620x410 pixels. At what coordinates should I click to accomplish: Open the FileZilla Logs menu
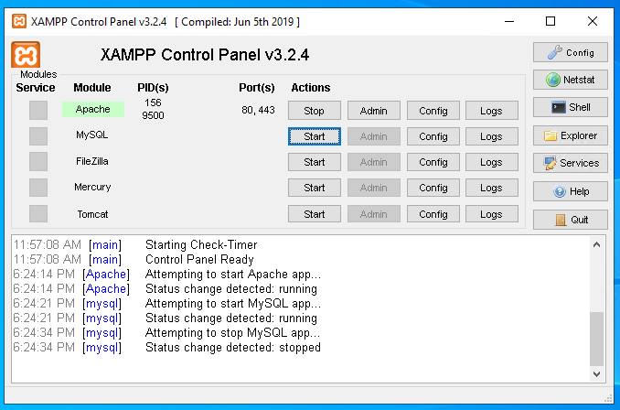pos(491,162)
